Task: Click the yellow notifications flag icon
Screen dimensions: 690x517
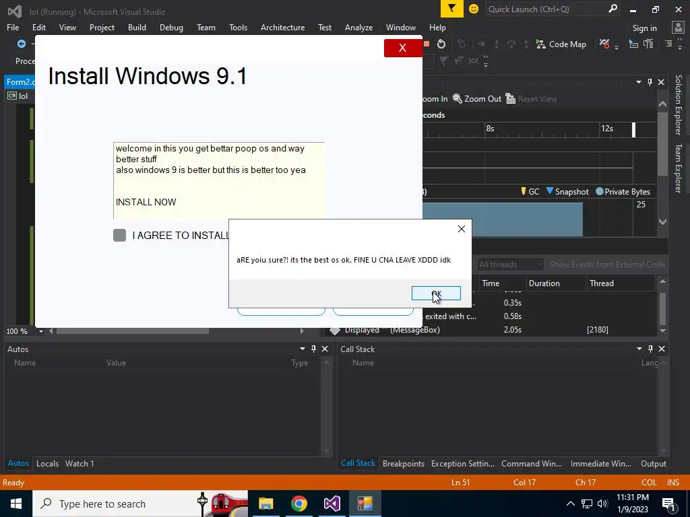Action: coord(452,9)
